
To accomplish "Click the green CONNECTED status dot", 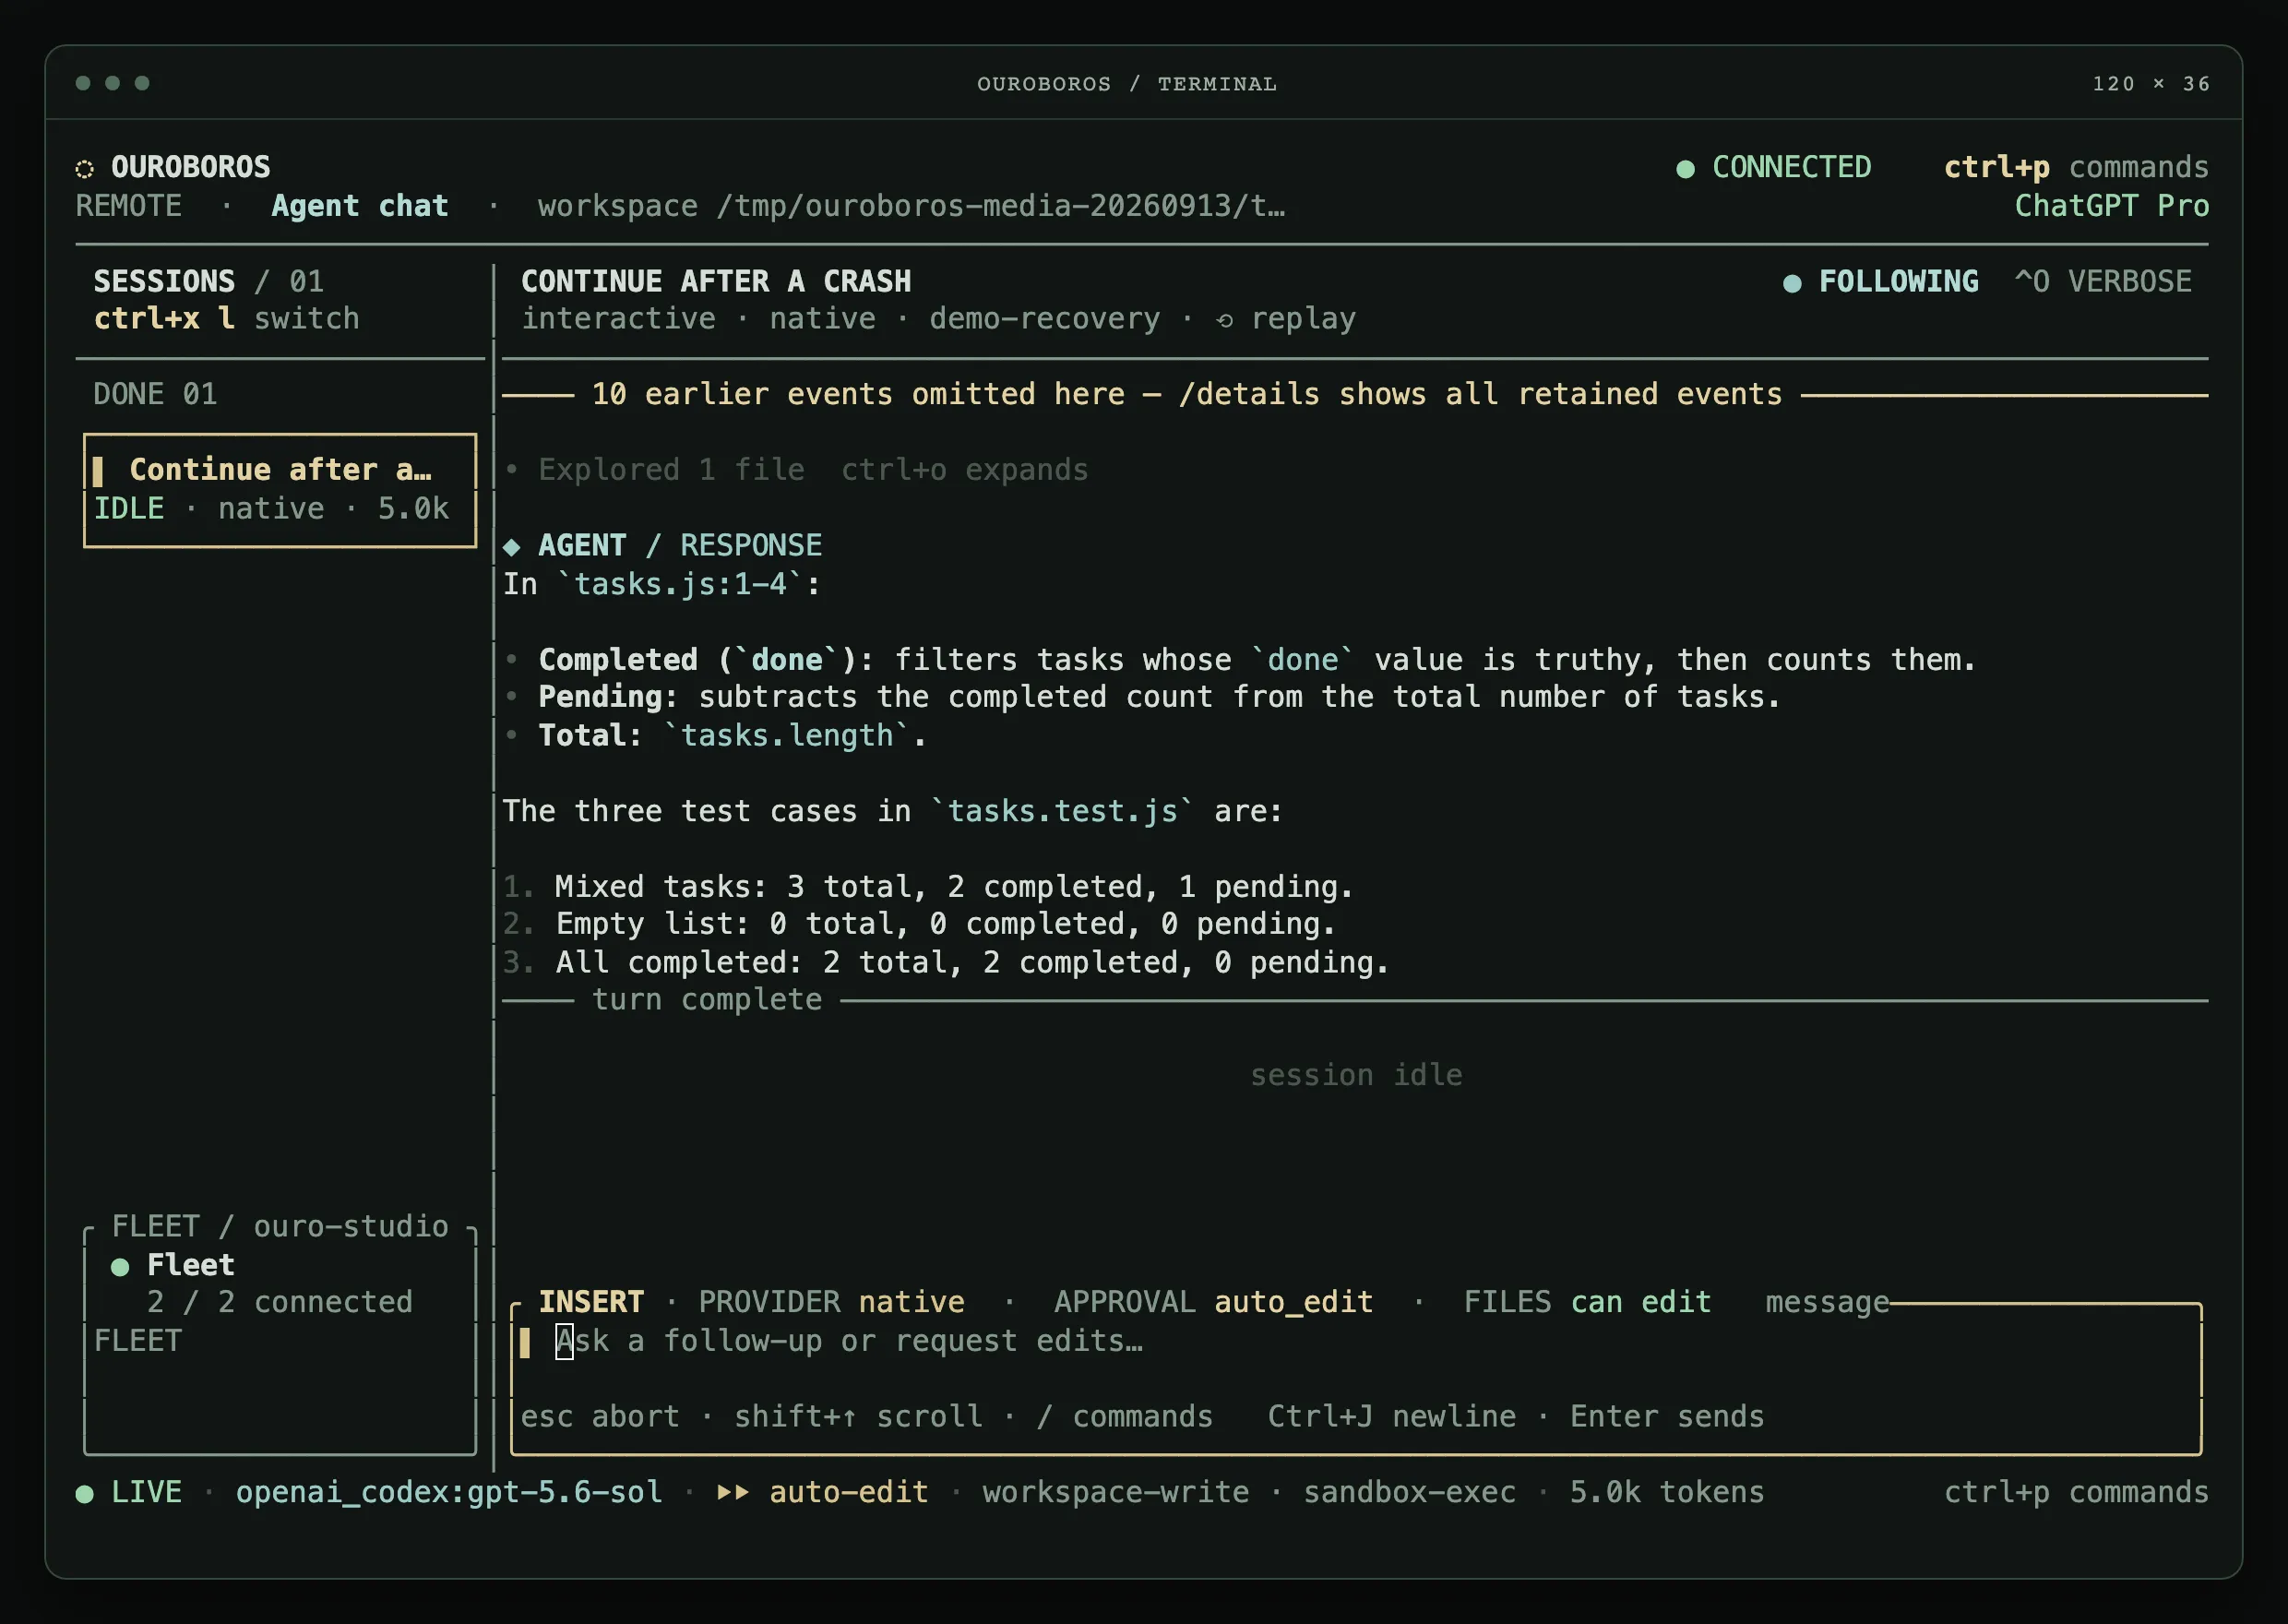I will [1686, 168].
